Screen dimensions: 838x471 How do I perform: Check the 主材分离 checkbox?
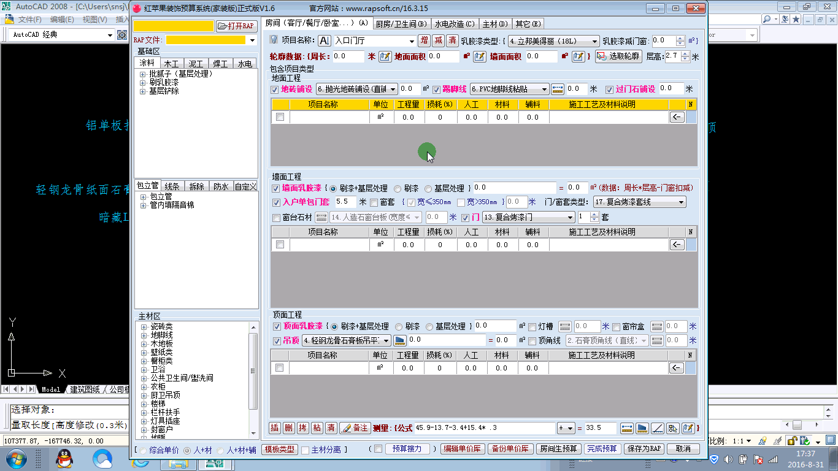(x=306, y=450)
